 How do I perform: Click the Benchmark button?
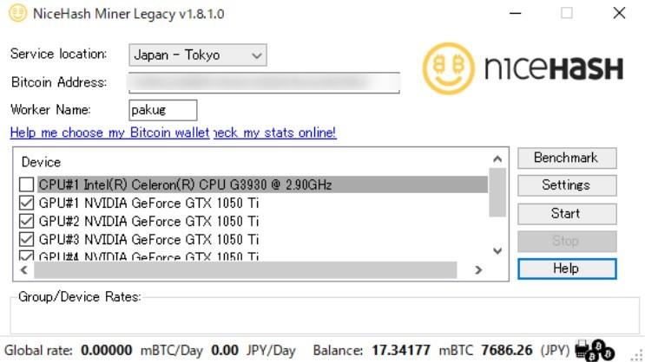coord(567,158)
